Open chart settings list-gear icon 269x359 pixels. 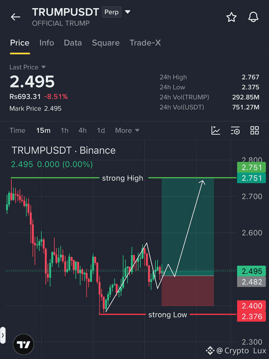point(235,130)
